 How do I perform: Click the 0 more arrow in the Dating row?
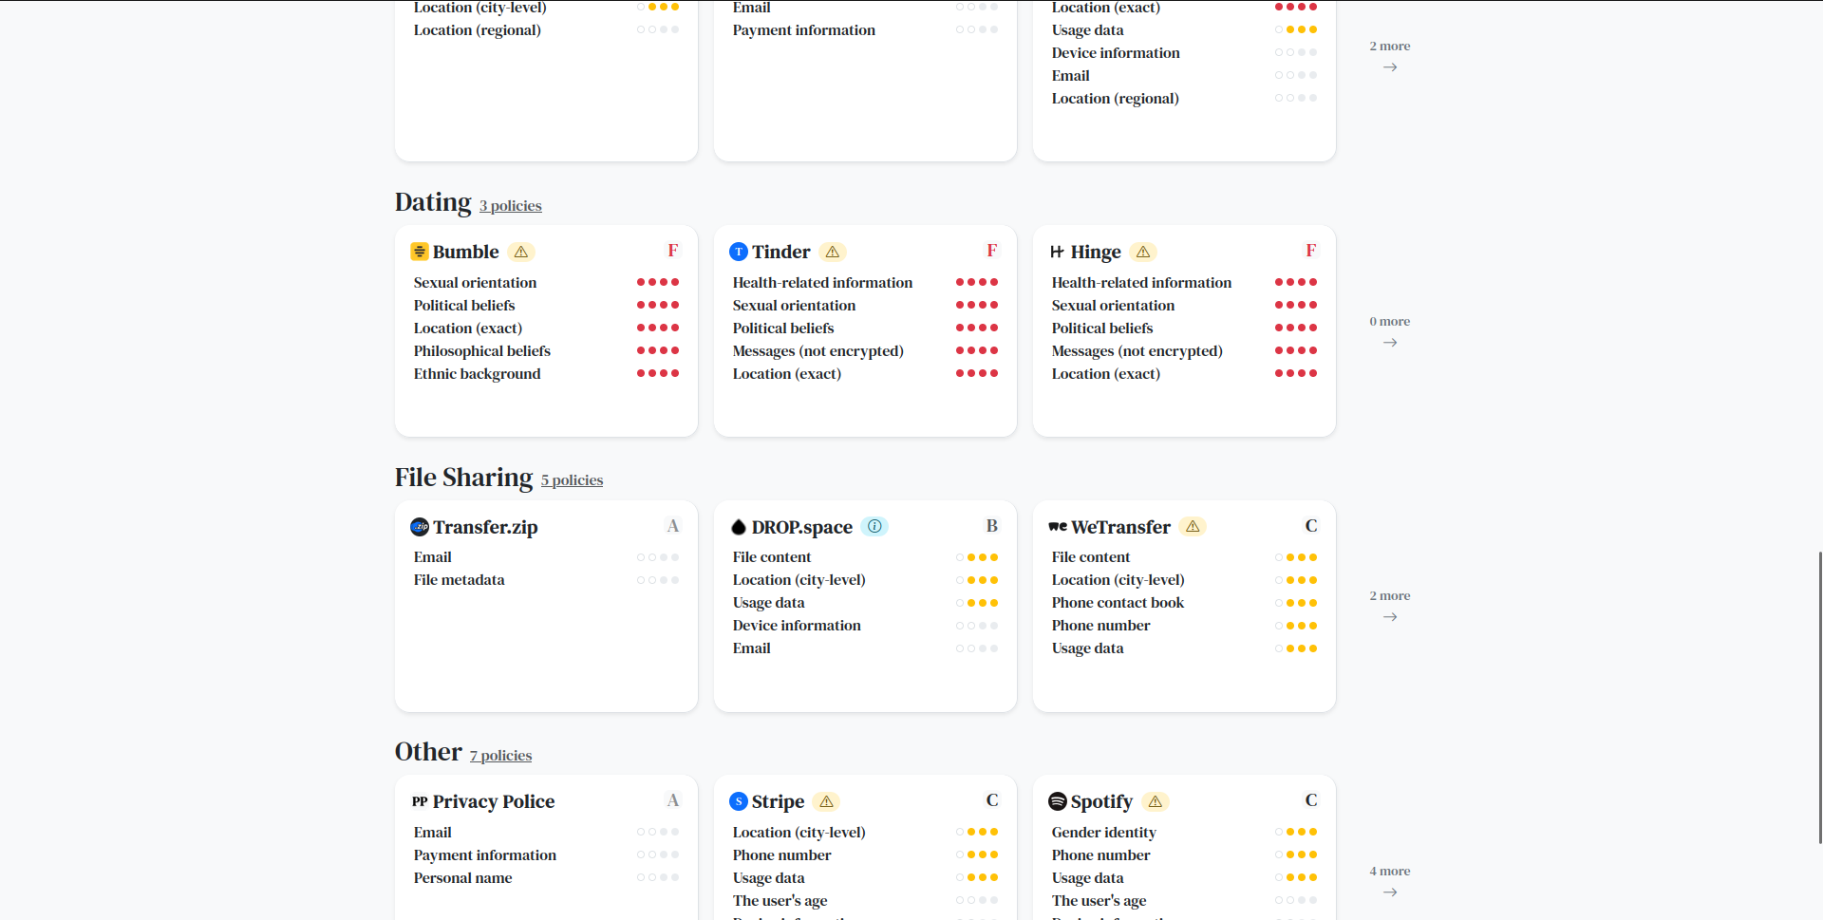(1389, 343)
